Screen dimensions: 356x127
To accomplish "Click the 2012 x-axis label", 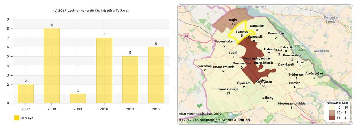I will (156, 109).
